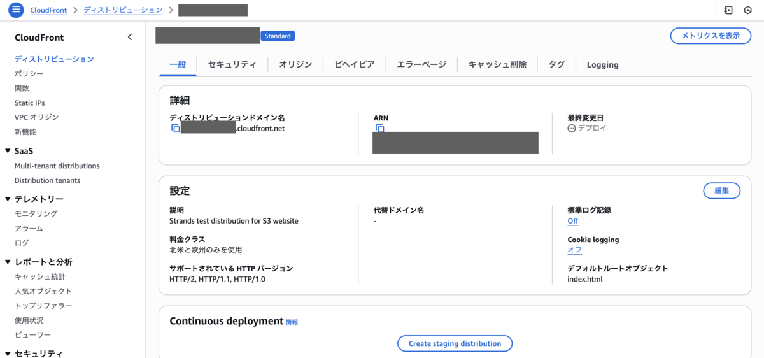Viewport: 764px width, 358px height.
Task: Switch to the 一般 tab
Action: (178, 64)
